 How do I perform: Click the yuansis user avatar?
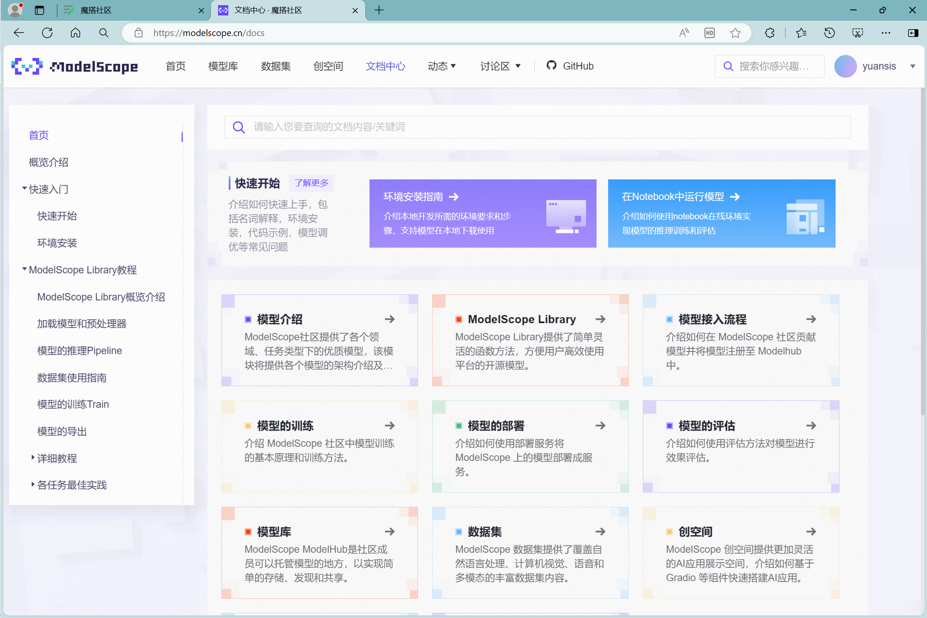tap(845, 66)
